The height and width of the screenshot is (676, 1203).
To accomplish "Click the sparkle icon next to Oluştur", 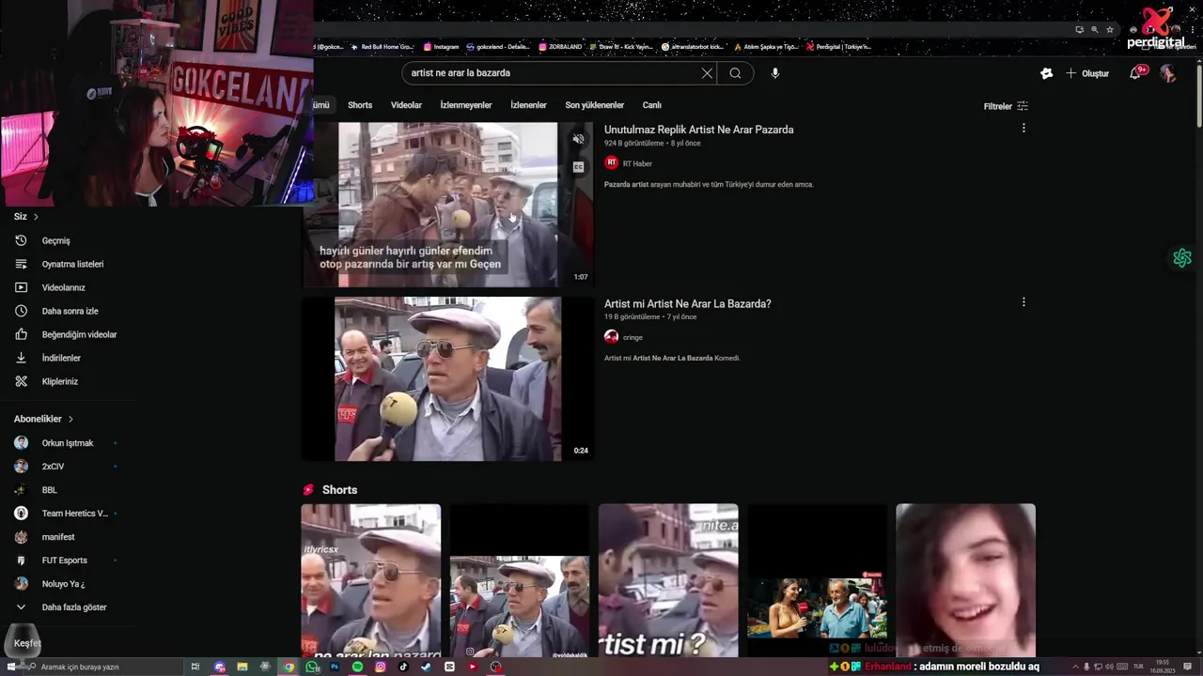I will 1046,73.
